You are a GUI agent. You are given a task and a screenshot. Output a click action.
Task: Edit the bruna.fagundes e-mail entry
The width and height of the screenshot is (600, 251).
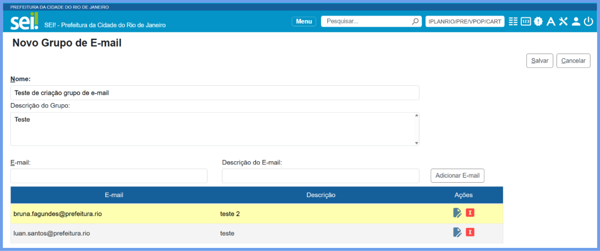(x=457, y=213)
